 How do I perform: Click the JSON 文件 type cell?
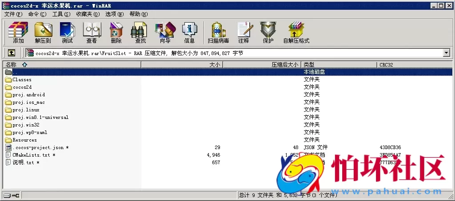pos(316,147)
